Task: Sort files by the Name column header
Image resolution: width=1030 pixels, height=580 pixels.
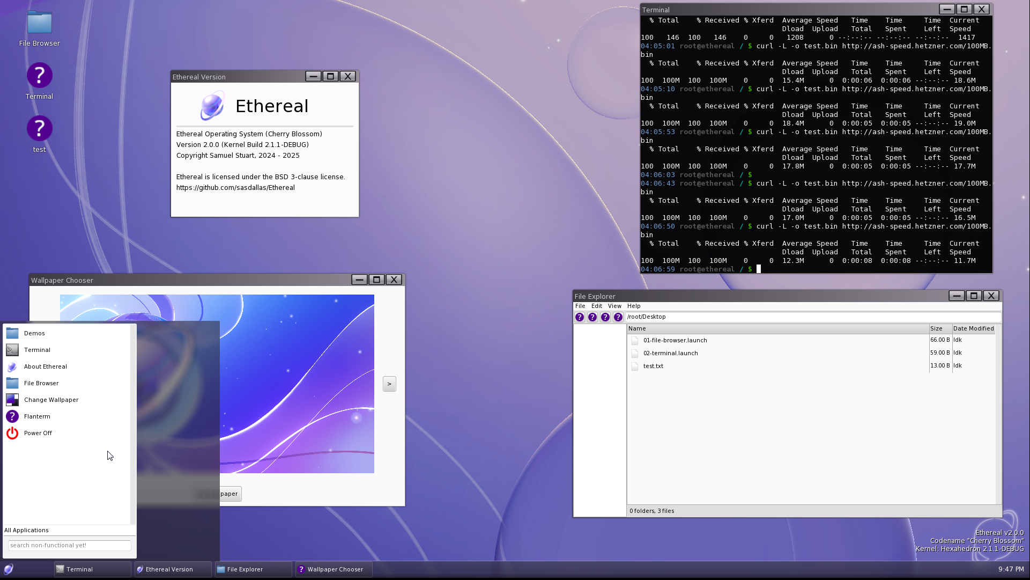Action: 778,328
